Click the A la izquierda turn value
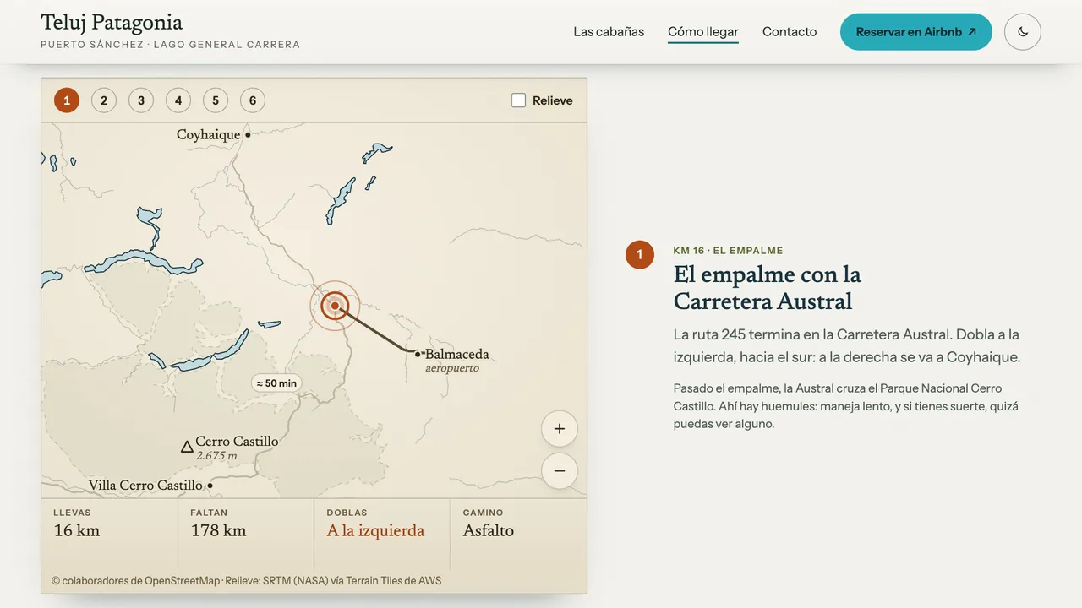 click(375, 531)
